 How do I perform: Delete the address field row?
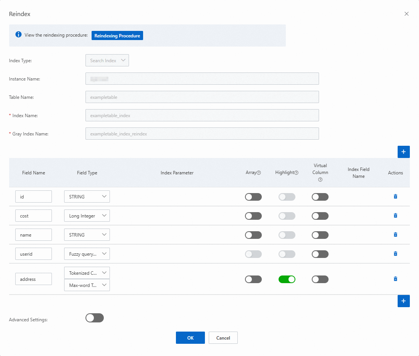click(x=395, y=279)
